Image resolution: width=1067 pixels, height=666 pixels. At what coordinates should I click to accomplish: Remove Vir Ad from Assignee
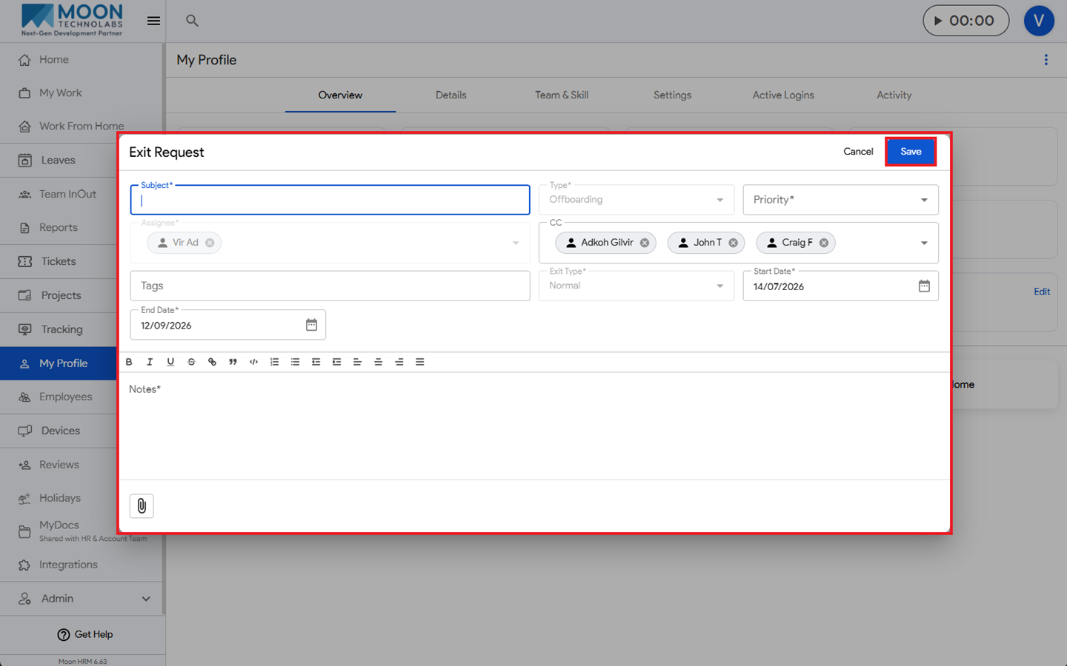click(x=210, y=243)
